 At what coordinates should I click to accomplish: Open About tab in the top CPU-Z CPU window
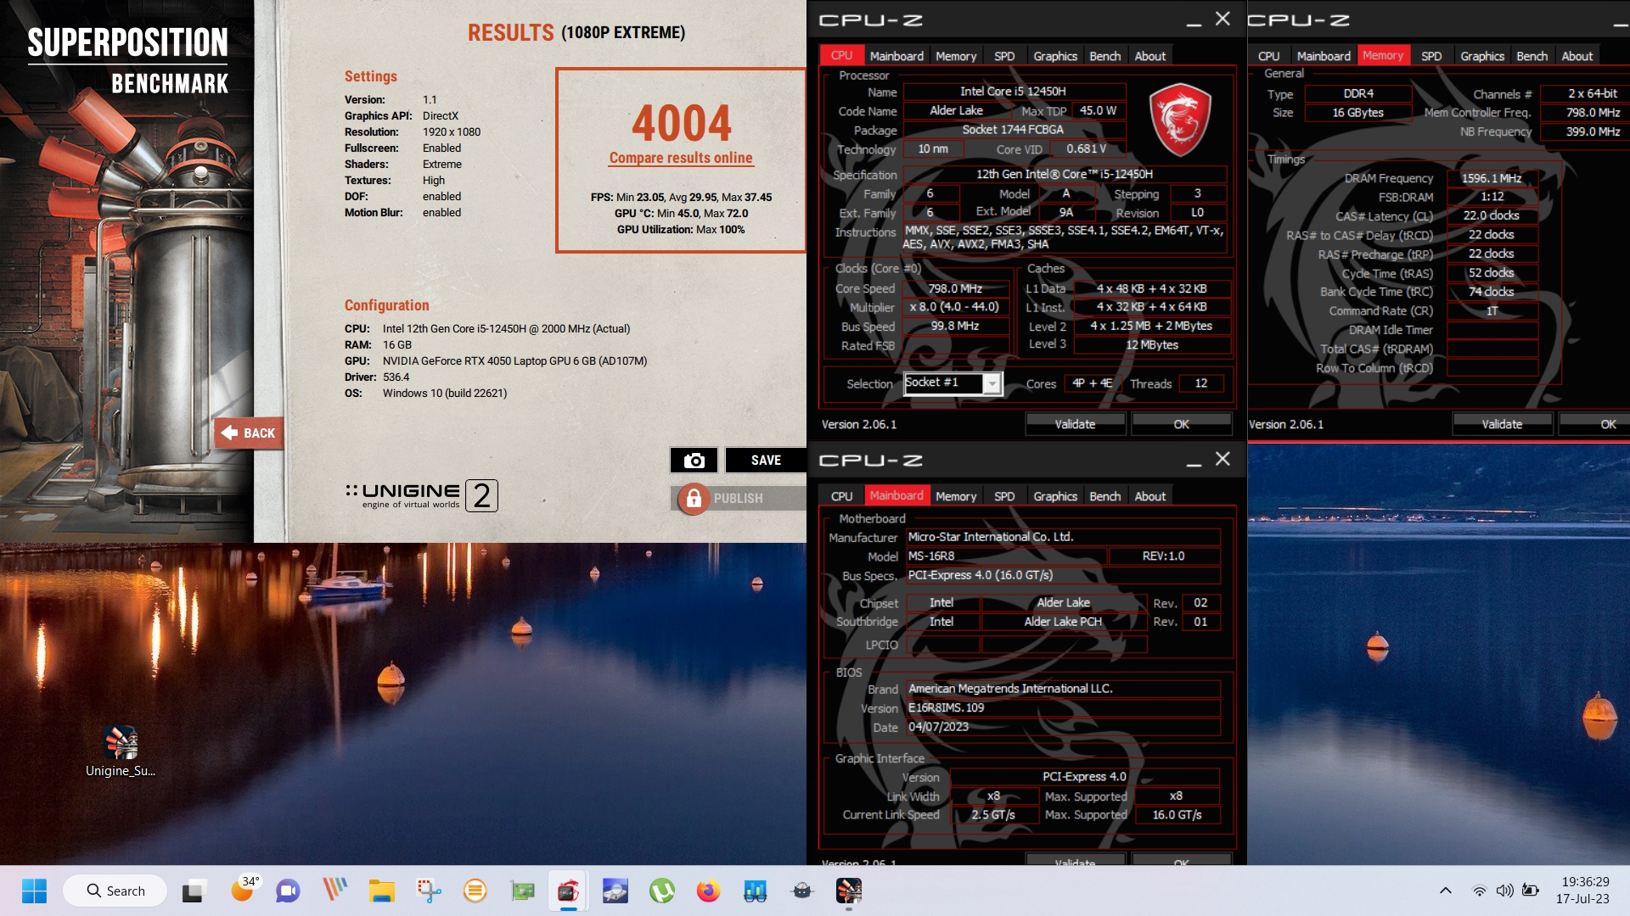point(1150,56)
